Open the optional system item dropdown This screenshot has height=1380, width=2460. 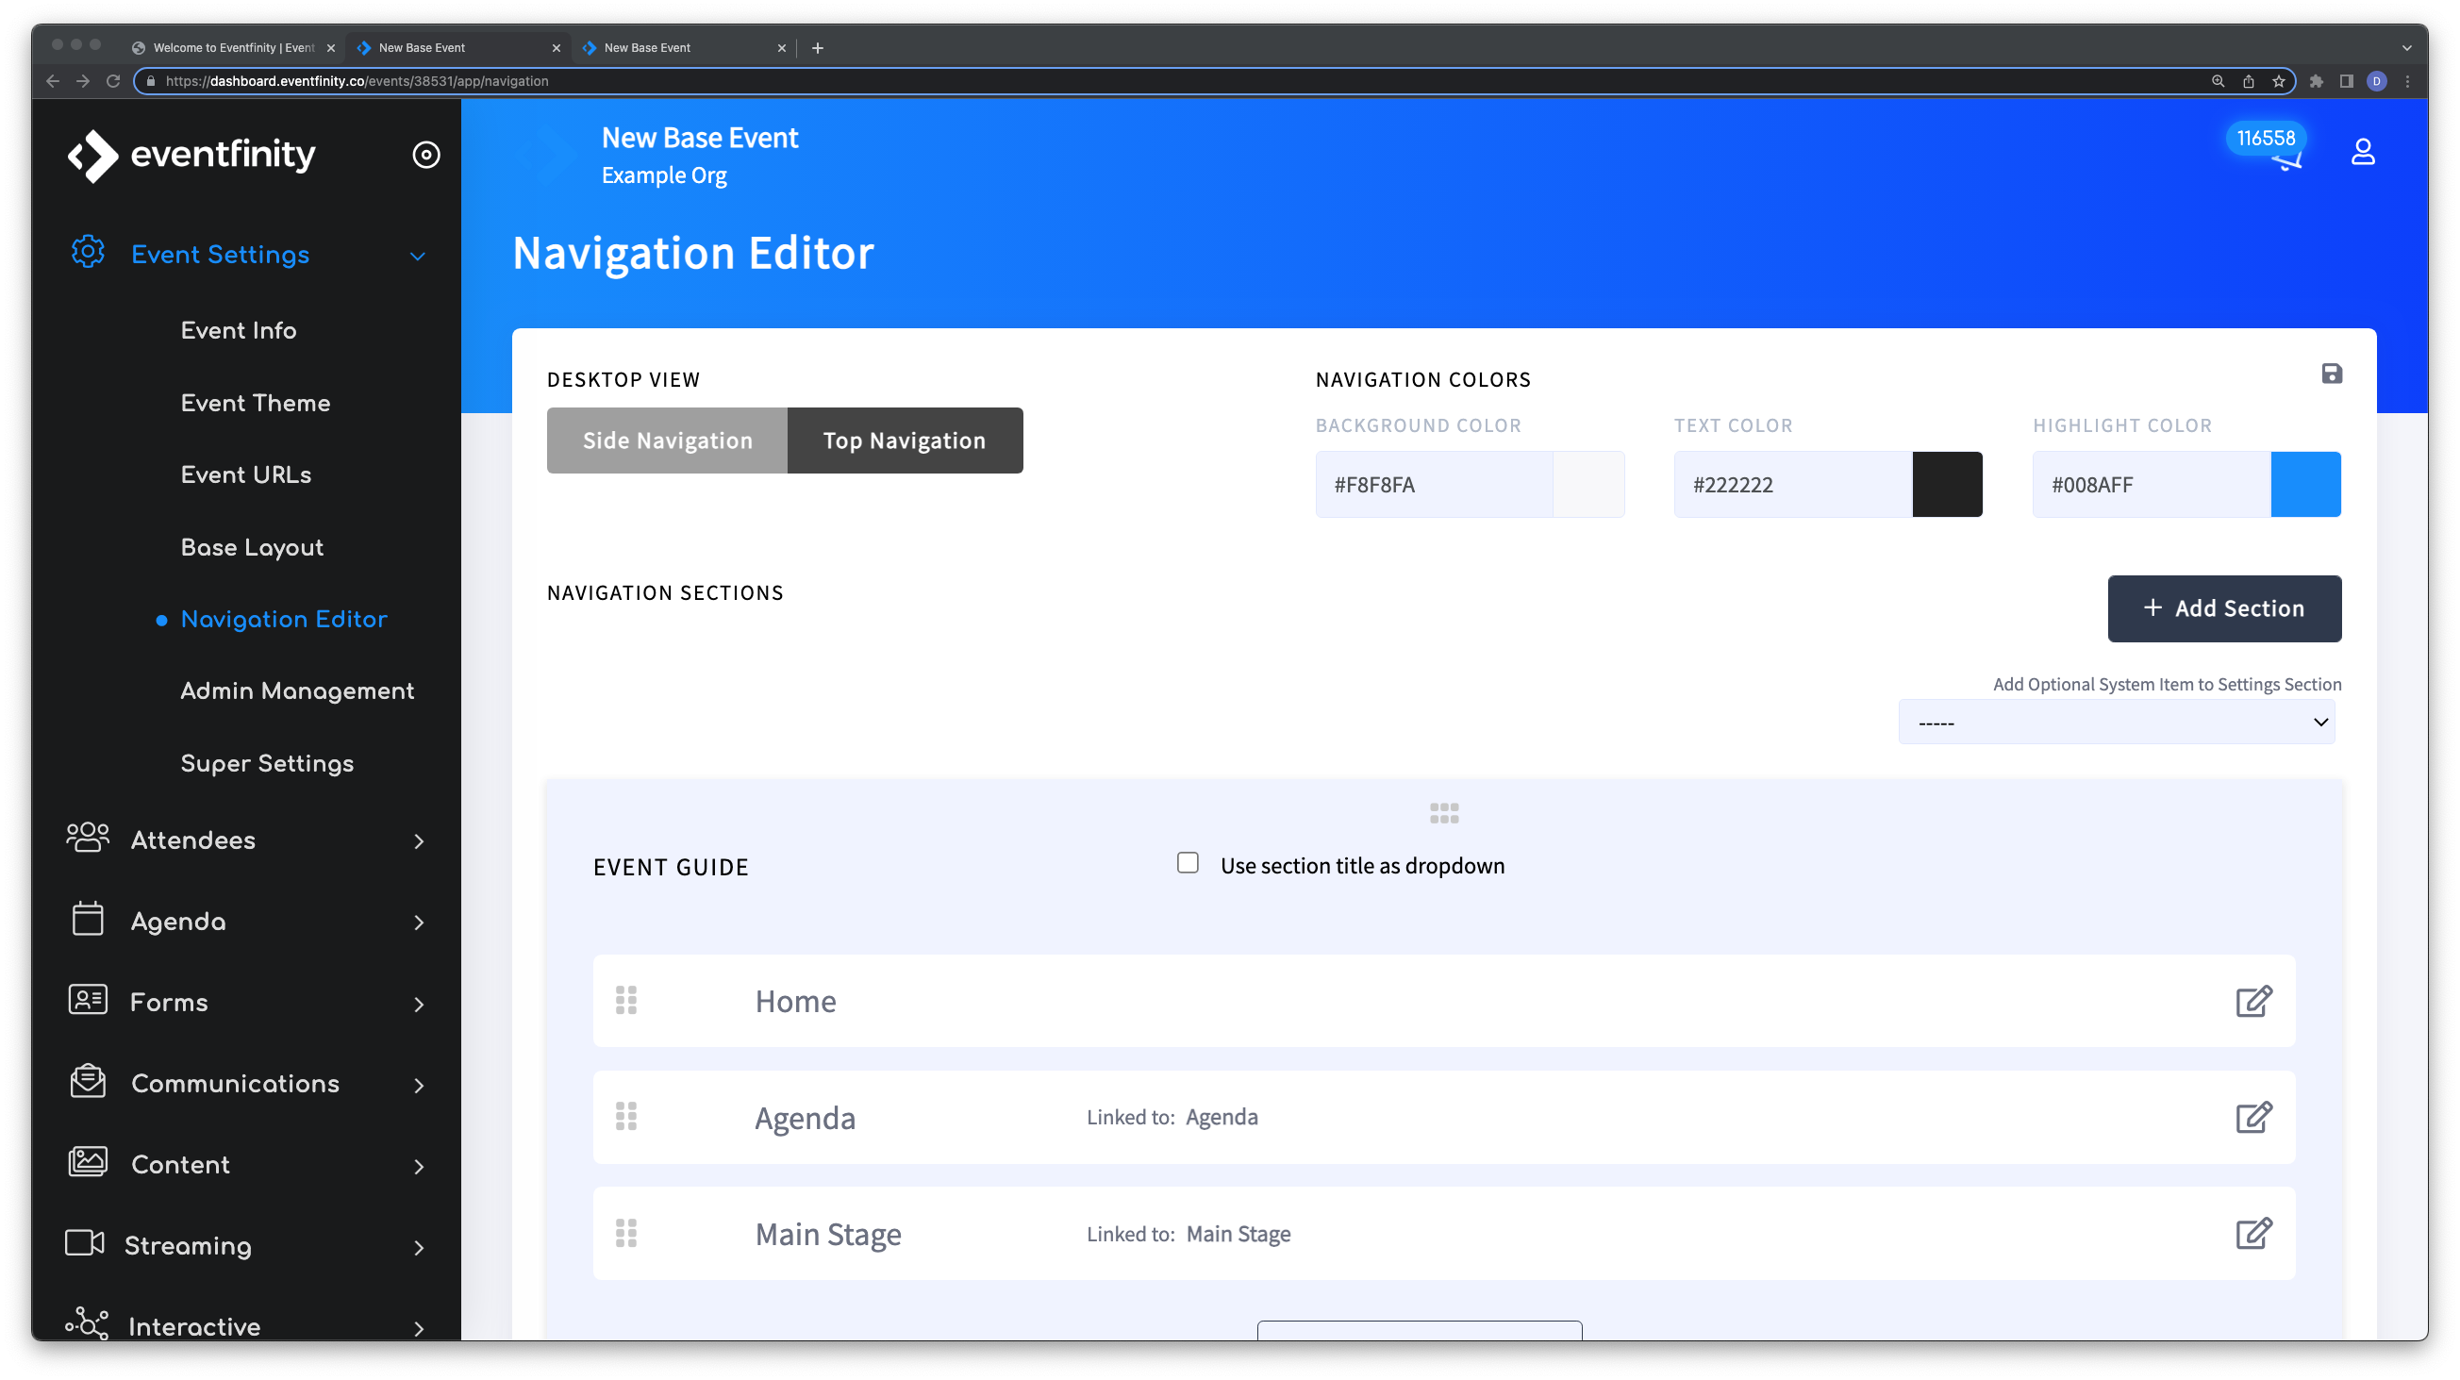click(x=2117, y=722)
